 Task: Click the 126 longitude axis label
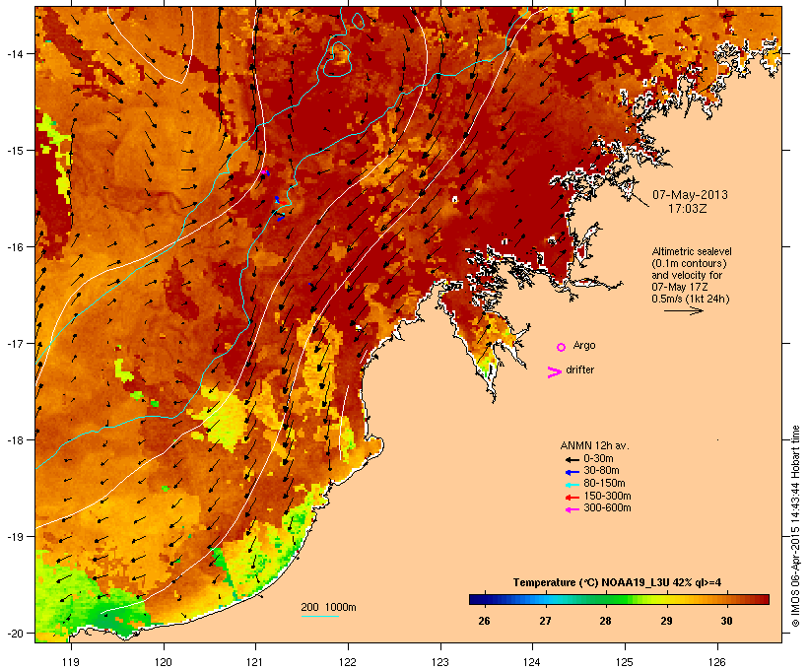point(717,662)
